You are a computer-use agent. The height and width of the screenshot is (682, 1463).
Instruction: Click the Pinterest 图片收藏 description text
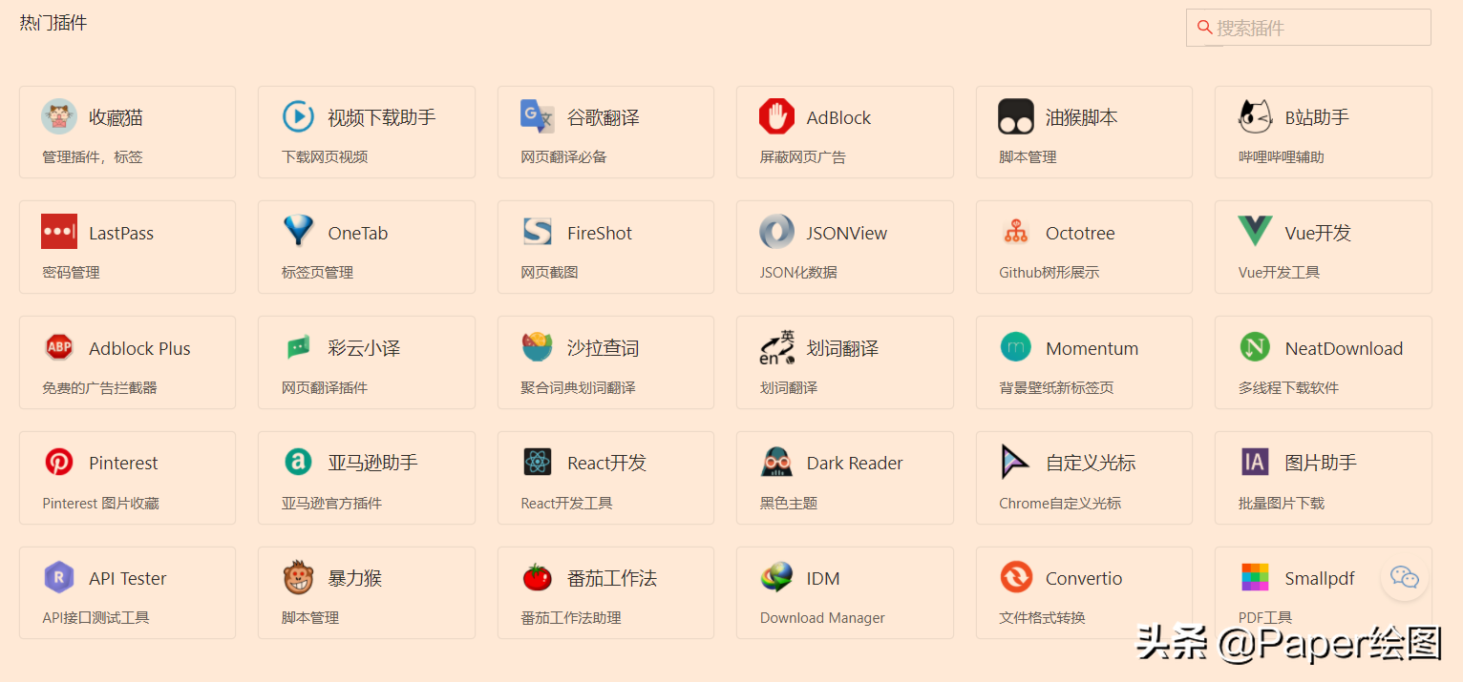[101, 504]
